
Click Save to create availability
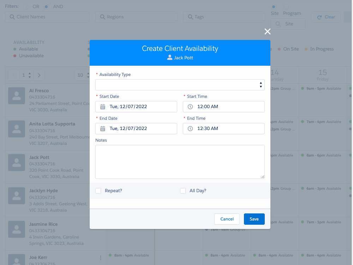tap(254, 219)
